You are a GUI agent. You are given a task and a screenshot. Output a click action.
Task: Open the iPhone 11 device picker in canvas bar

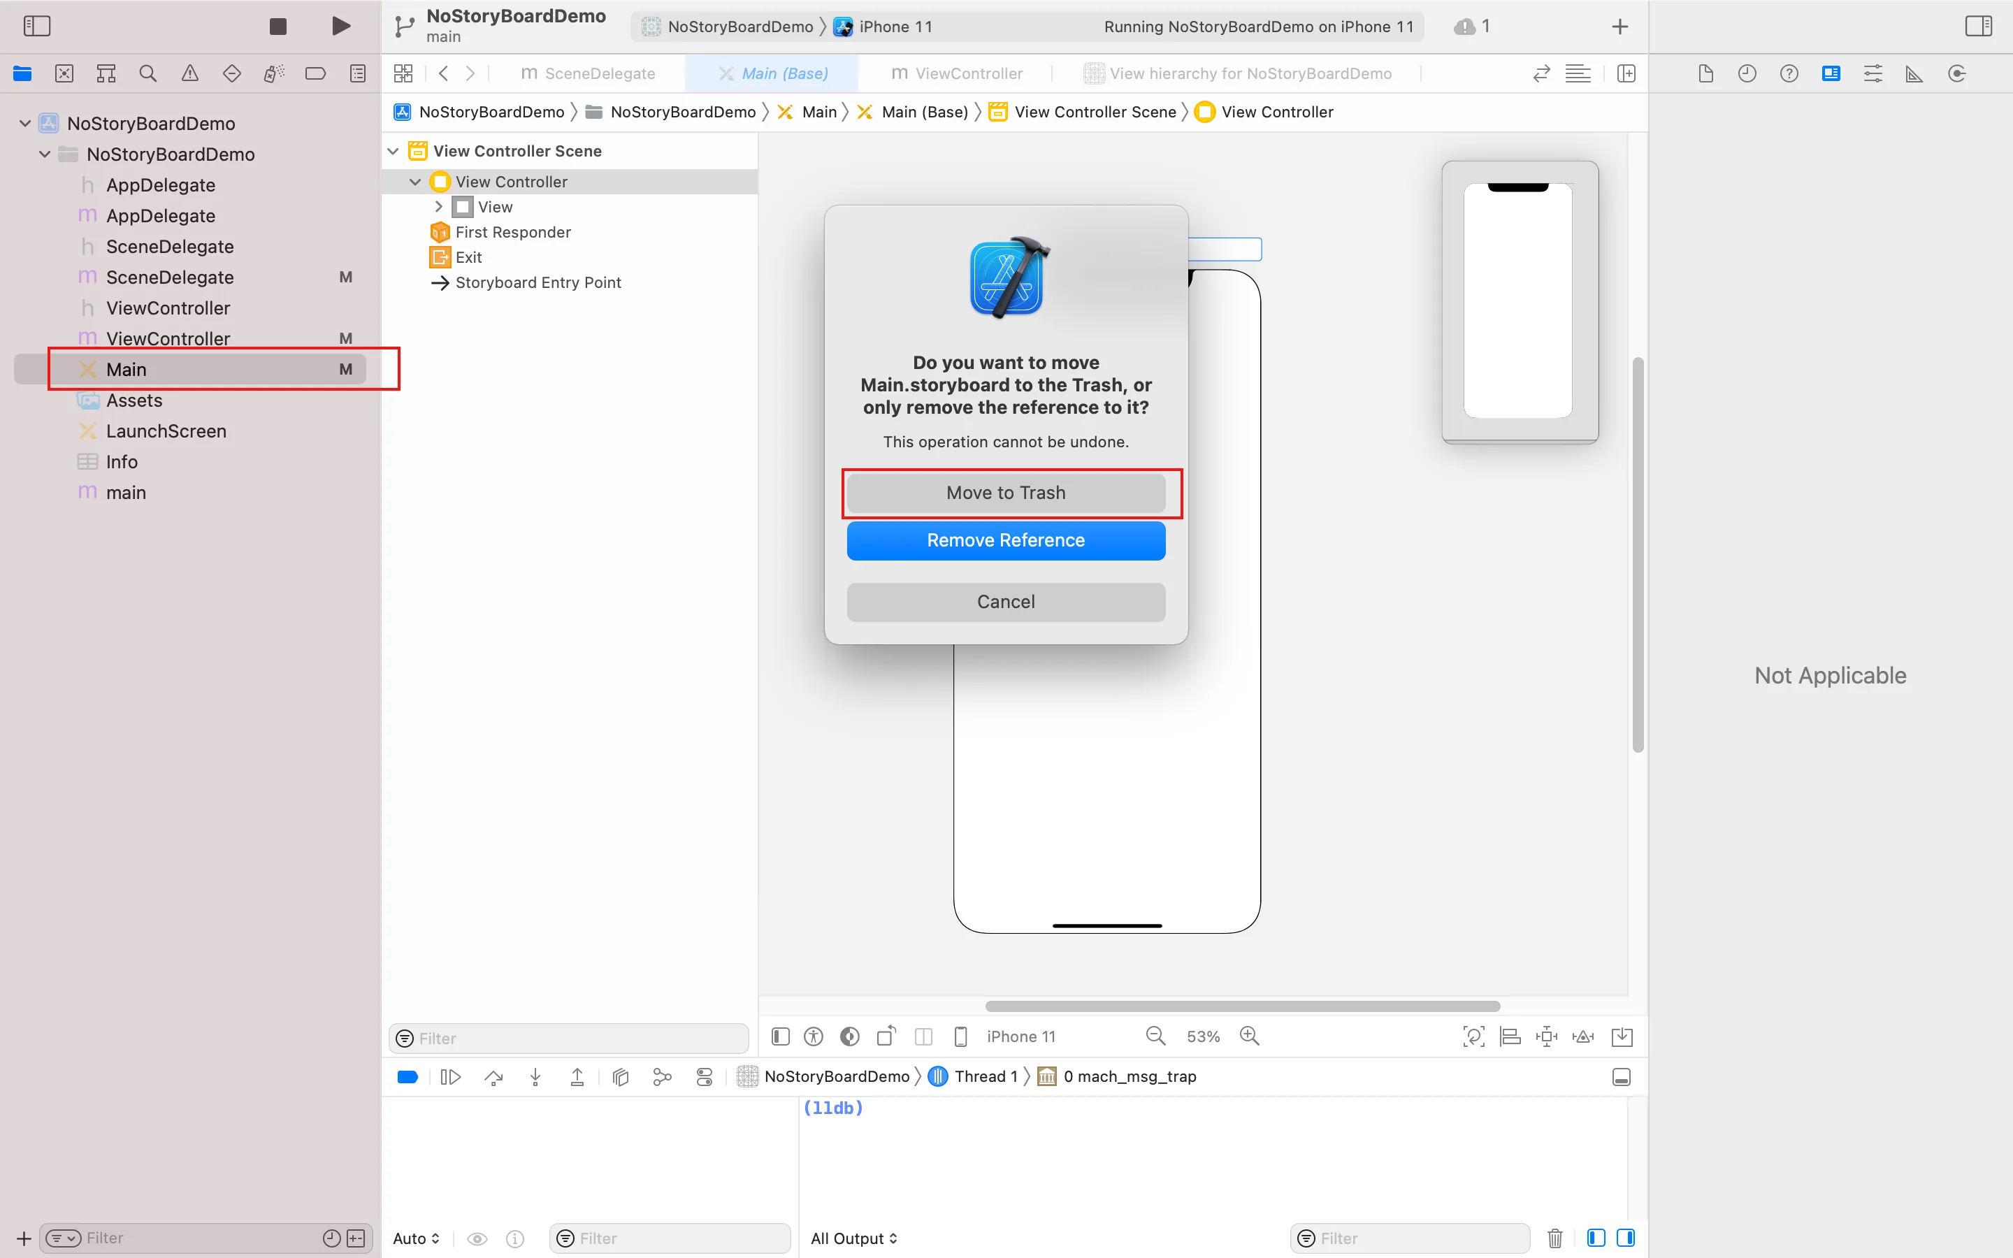1005,1036
